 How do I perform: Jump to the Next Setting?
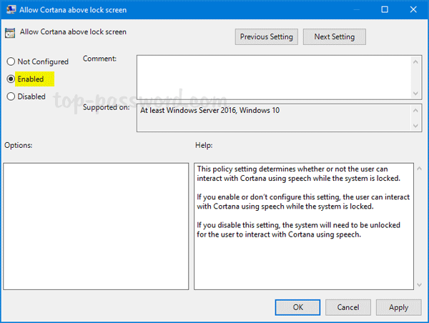click(334, 36)
